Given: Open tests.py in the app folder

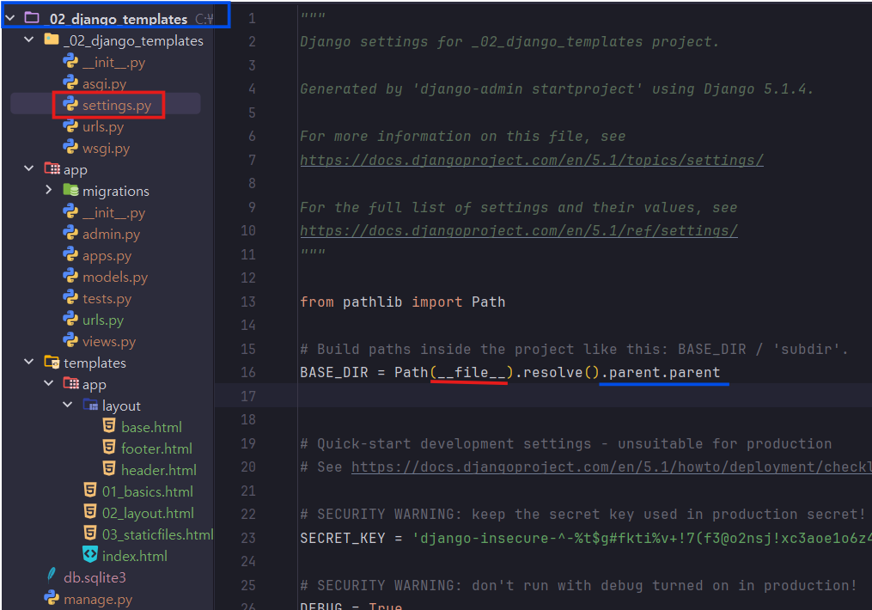Looking at the screenshot, I should coord(107,299).
